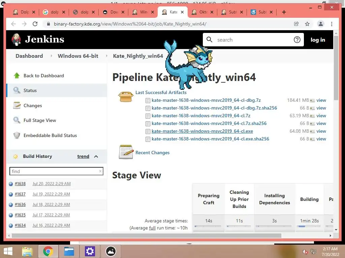The height and width of the screenshot is (258, 345).
Task: Open dropdown arrow after Windows 64-bit breadcrumb
Action: 106,56
